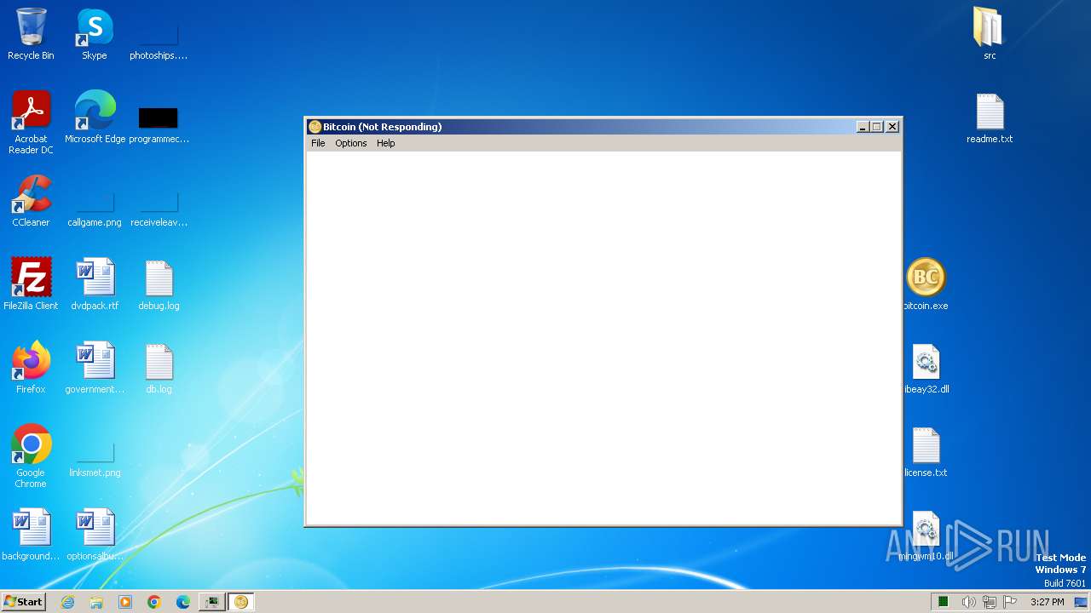Click the network tray icon
Viewport: 1091px width, 613px height.
(990, 602)
